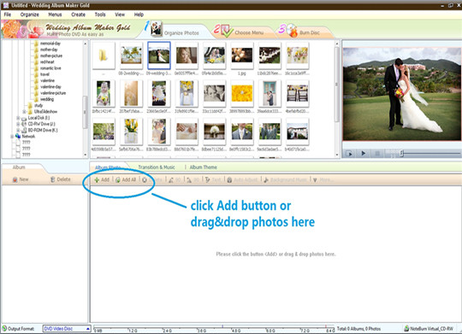
Task: Select the wedding folder in tree
Action: pyautogui.click(x=47, y=99)
